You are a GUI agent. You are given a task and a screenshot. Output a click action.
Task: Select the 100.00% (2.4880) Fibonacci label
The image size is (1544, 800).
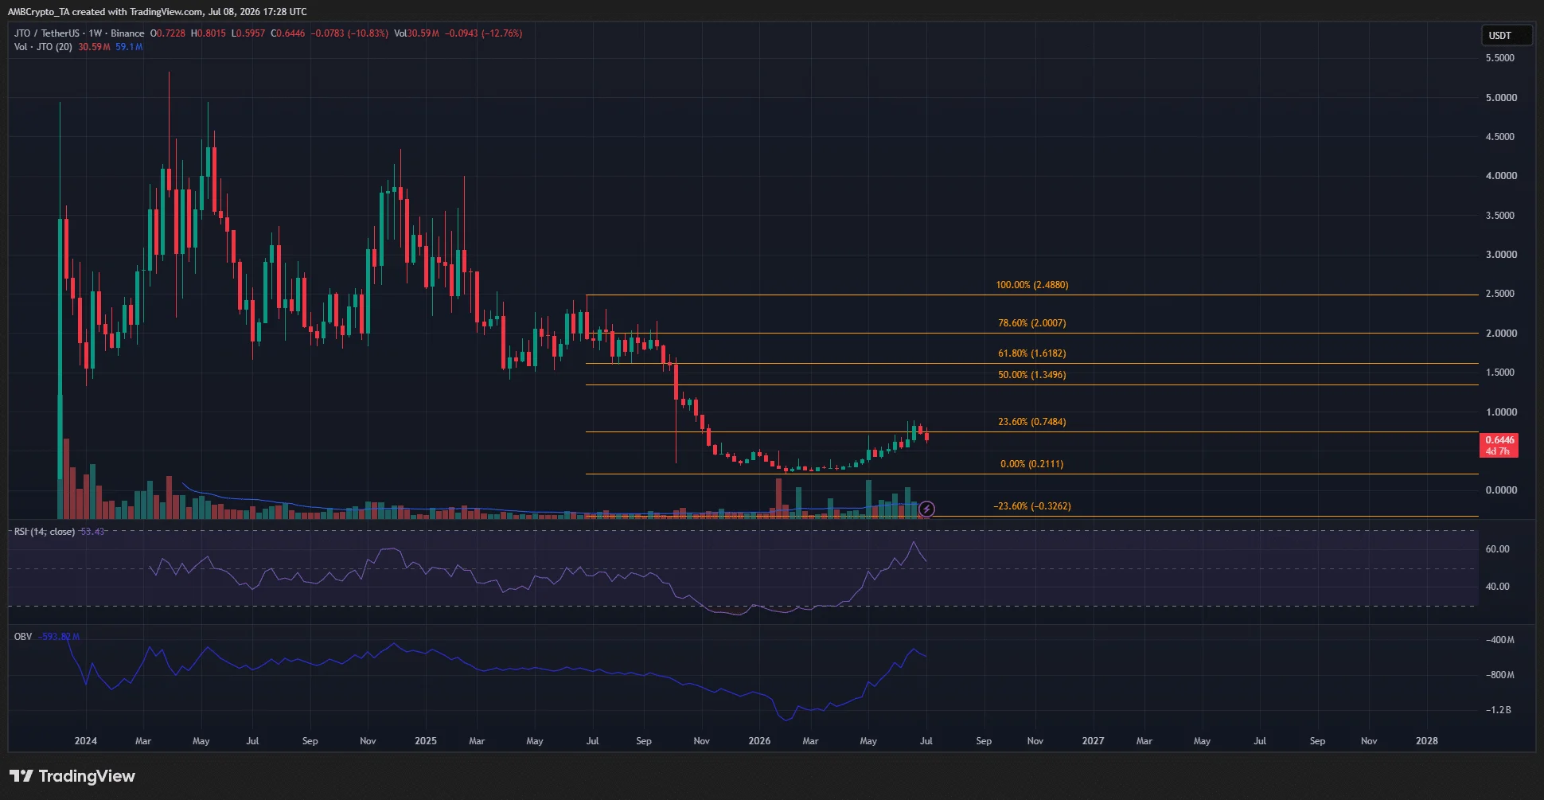pyautogui.click(x=1031, y=285)
